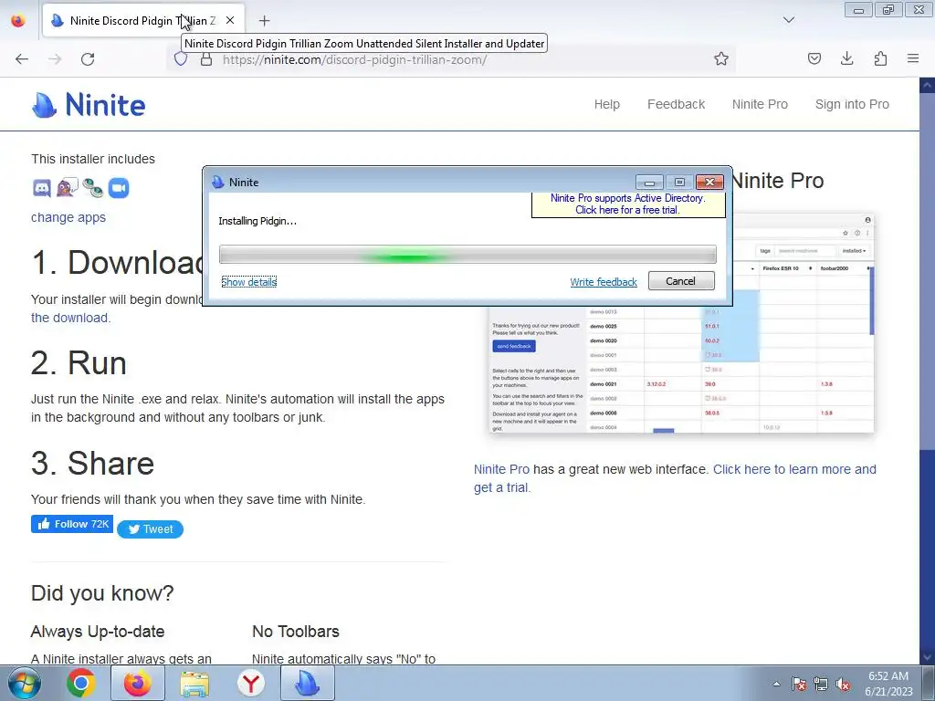Open the Firefox hamburger menu

coord(913,58)
